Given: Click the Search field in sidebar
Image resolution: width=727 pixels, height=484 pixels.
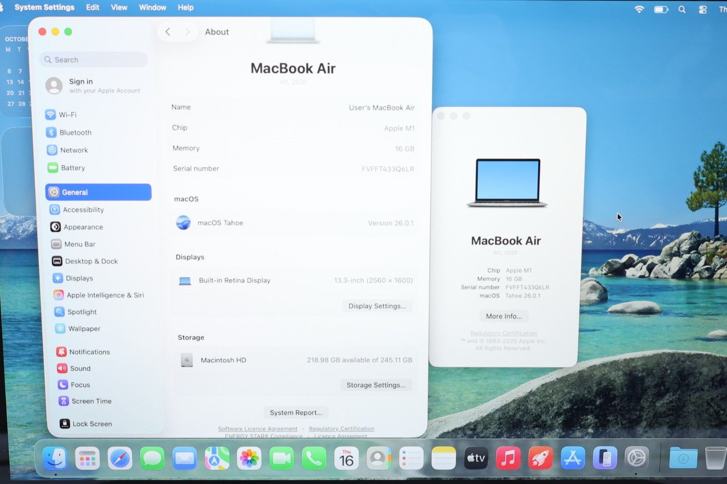Looking at the screenshot, I should [x=95, y=60].
